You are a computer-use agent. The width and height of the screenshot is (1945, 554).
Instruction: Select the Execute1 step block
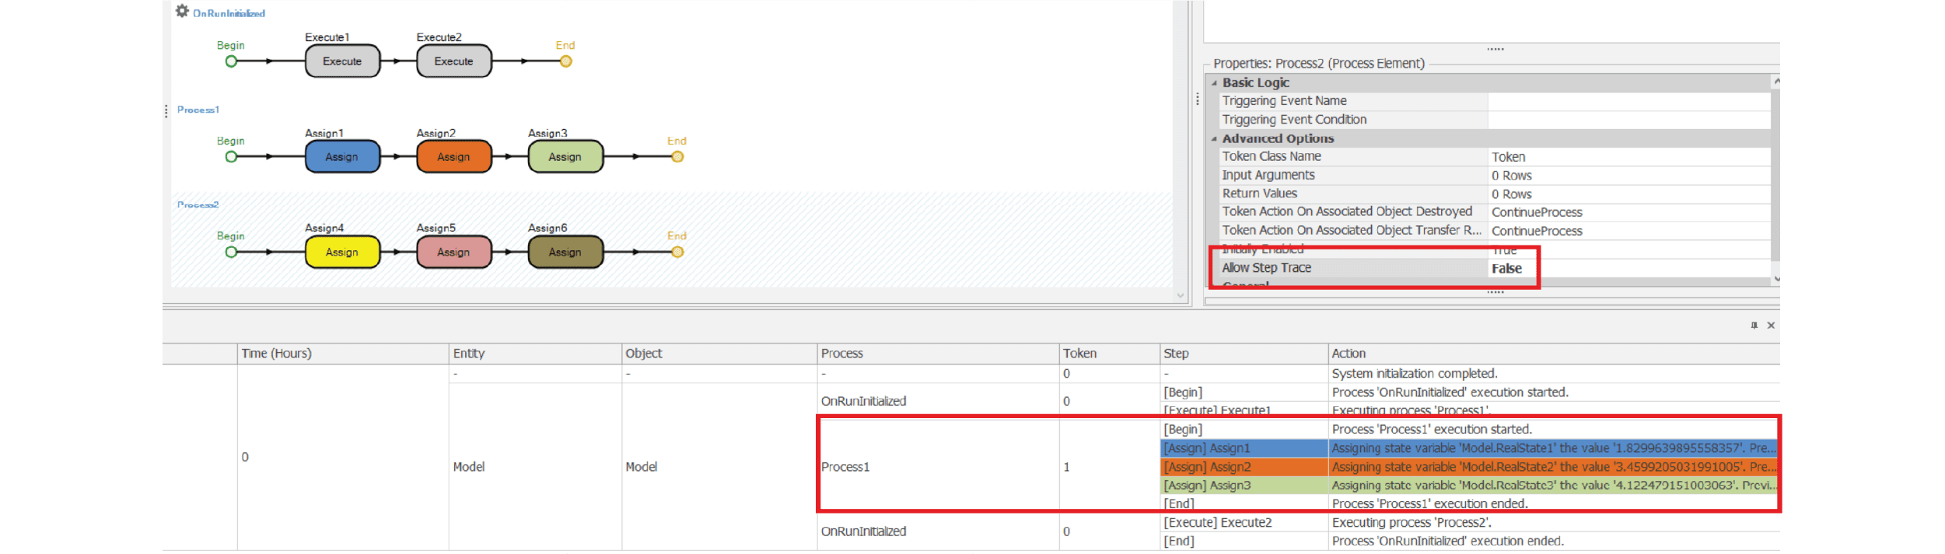(x=342, y=61)
